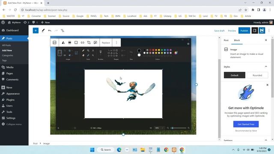Open the browser Extensions puzzle icon
Screen dimensions: 274x154
(253, 10)
